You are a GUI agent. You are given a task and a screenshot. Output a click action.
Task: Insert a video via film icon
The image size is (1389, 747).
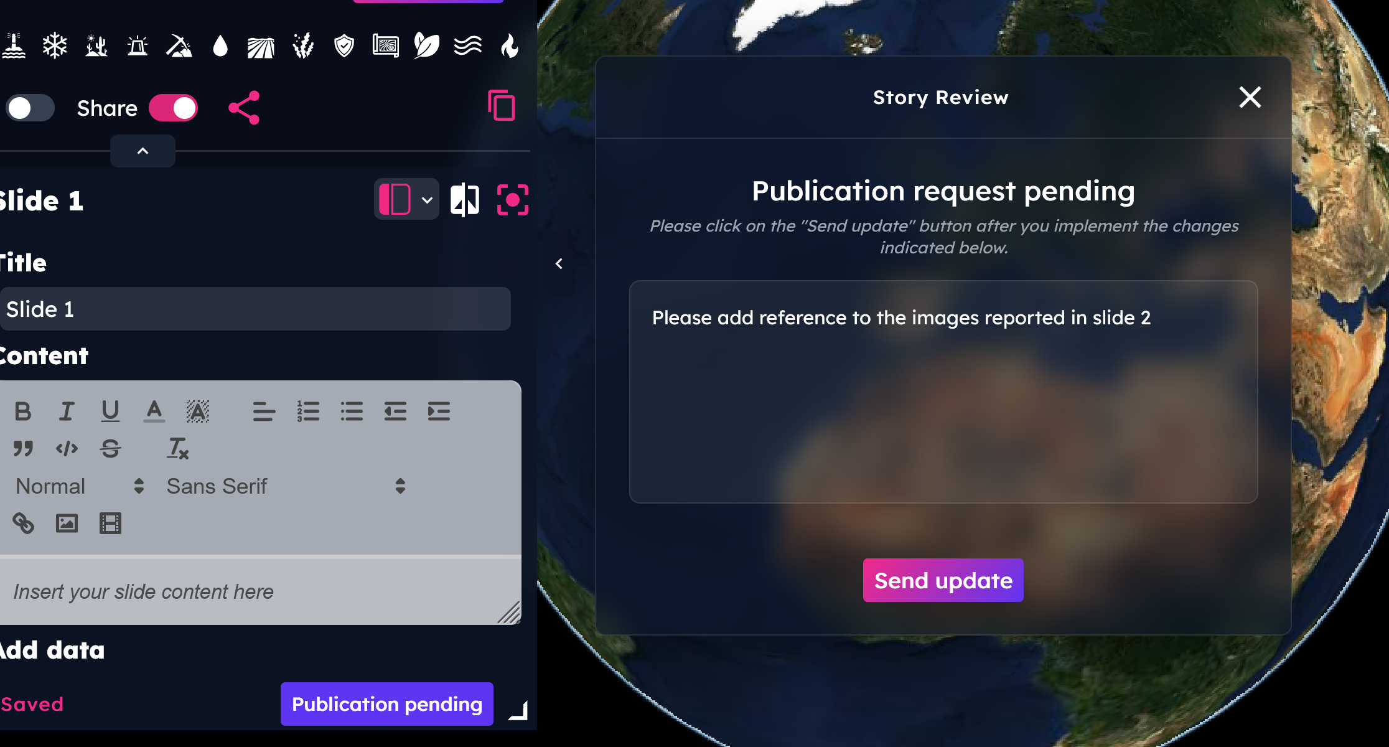click(x=110, y=523)
